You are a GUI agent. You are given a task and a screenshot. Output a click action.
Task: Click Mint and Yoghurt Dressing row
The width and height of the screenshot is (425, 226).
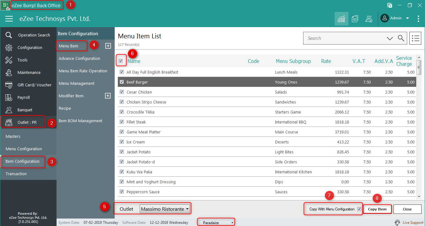(x=267, y=182)
